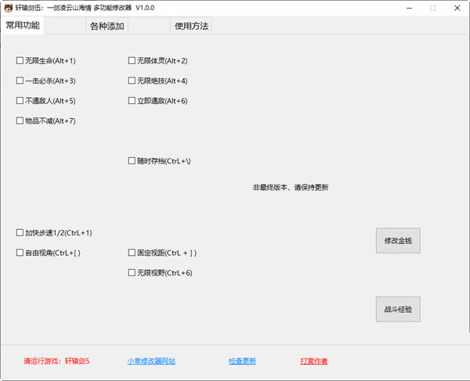The width and height of the screenshot is (470, 381).
Task: Enable 物品不减 (Alt+7) checkbox
Action: [x=20, y=121]
